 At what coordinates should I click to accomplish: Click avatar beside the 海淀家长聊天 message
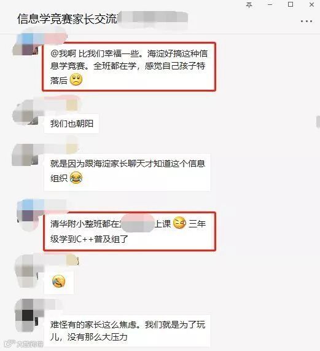click(x=25, y=154)
